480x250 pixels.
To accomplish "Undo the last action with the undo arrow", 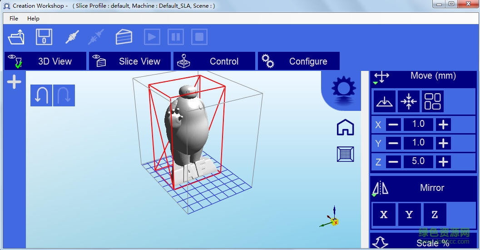I will [41, 95].
